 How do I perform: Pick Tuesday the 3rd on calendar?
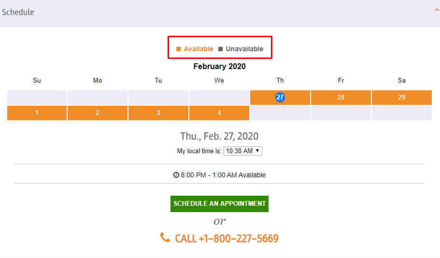click(x=158, y=113)
